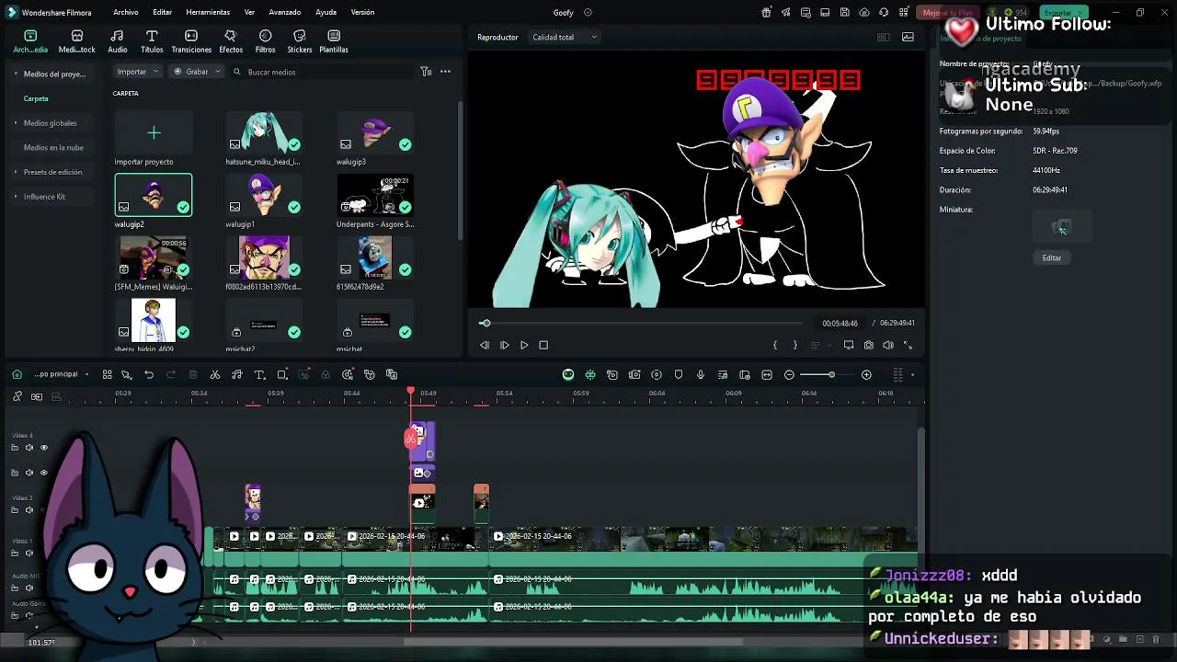
Task: Open the Efectos tab
Action: pos(231,41)
